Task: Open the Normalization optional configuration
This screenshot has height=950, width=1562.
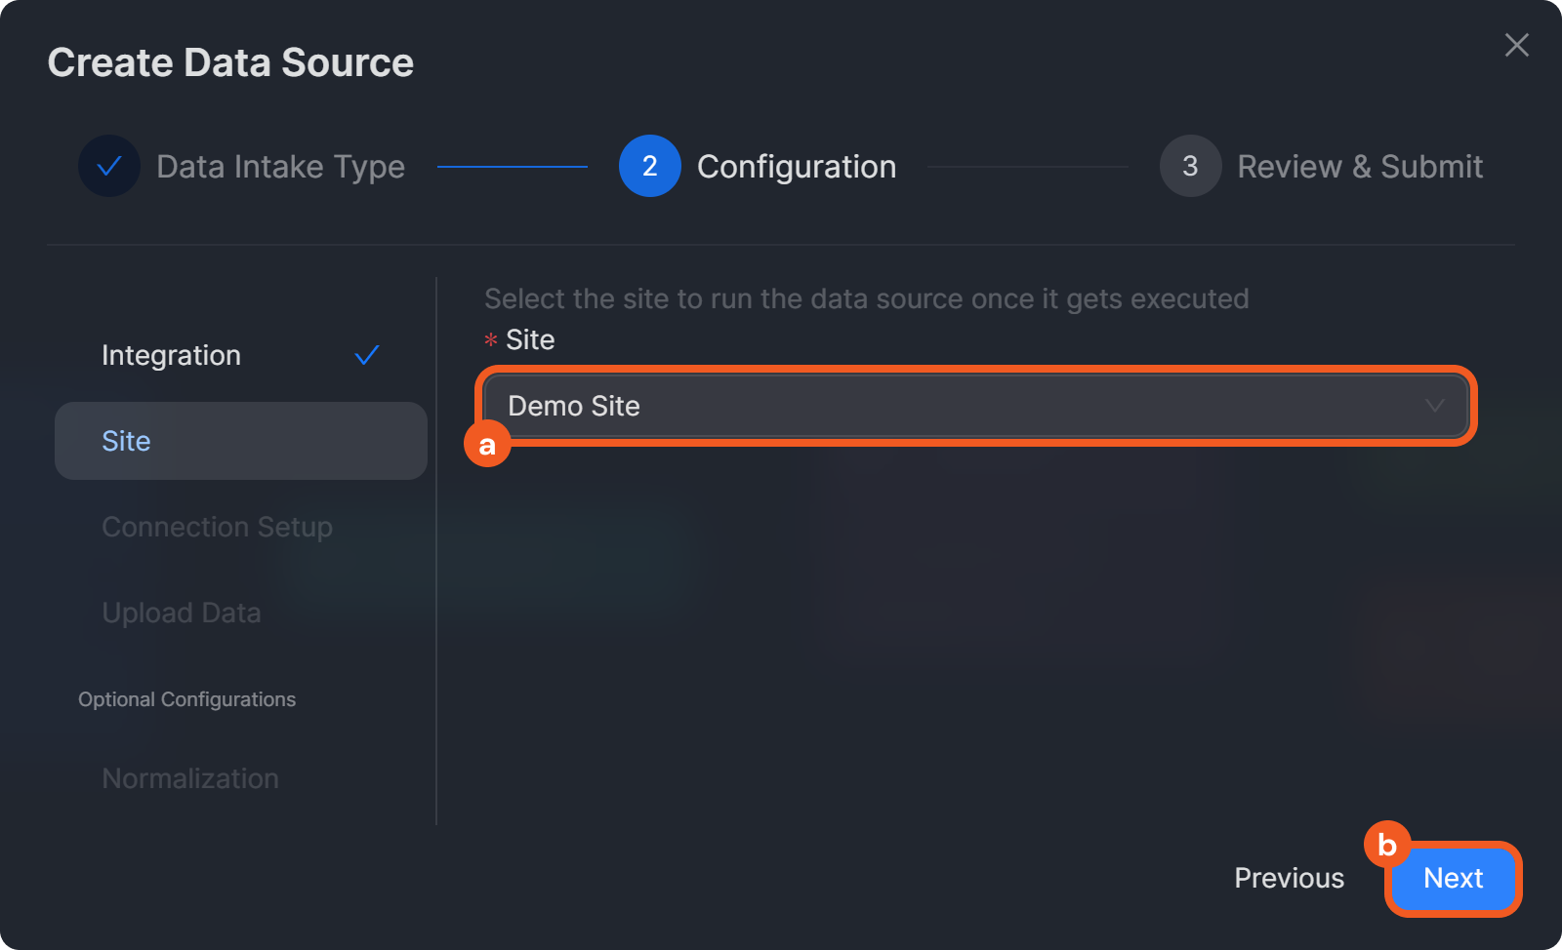Action: pos(190,778)
